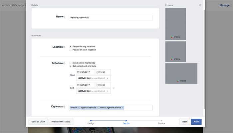Viewport: 233px width, 133px height.
Task: Remove the 'reincia' keyword tag
Action: tap(78, 107)
